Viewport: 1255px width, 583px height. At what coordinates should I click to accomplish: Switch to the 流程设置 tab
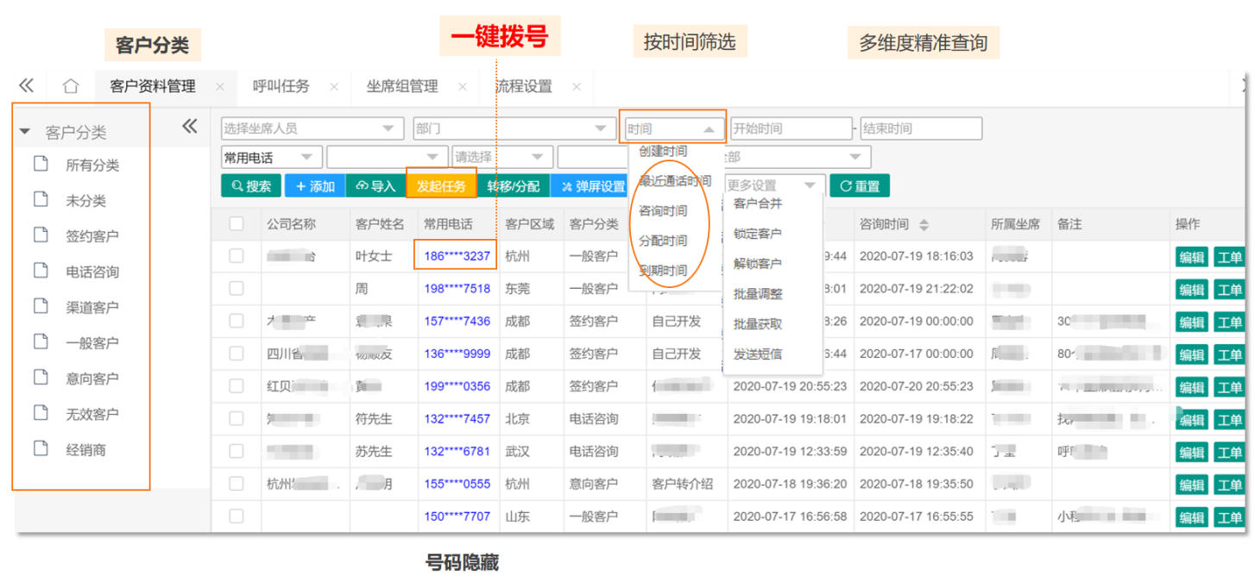523,86
